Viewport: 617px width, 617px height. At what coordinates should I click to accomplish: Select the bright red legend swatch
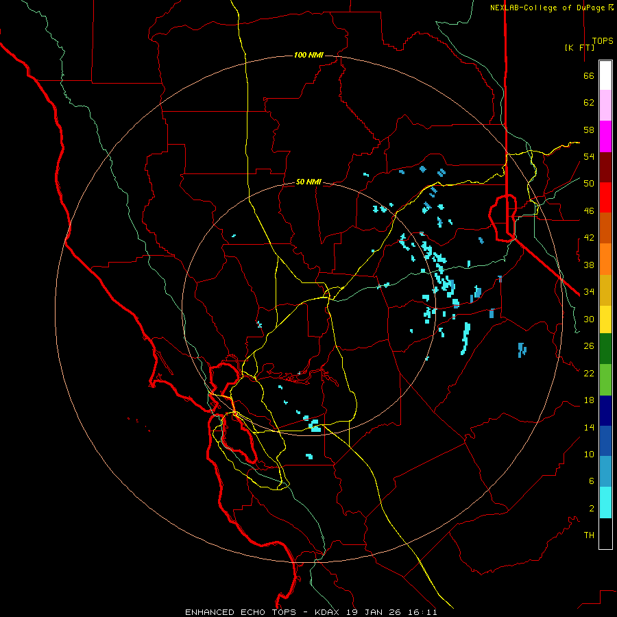pos(605,197)
